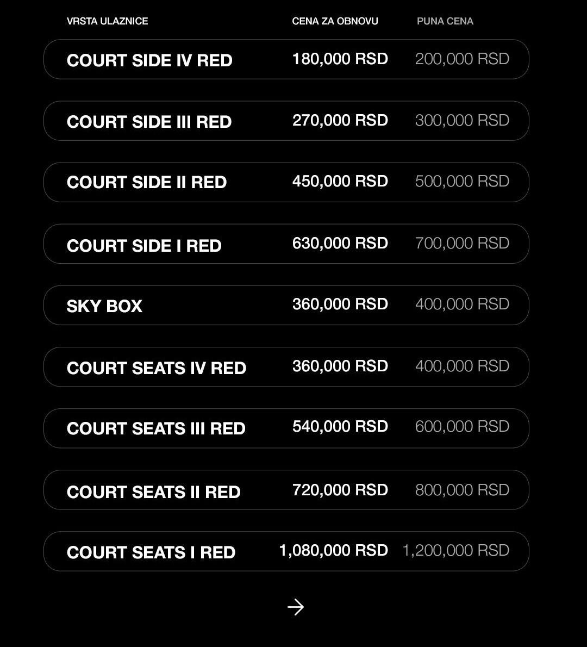The width and height of the screenshot is (587, 647).
Task: Click the 1,080,000 RSD renewal price
Action: pyautogui.click(x=333, y=550)
